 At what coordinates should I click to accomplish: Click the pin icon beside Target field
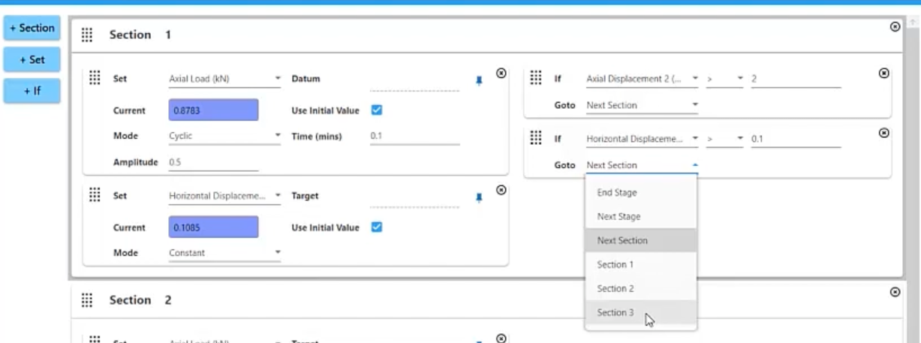tap(479, 197)
